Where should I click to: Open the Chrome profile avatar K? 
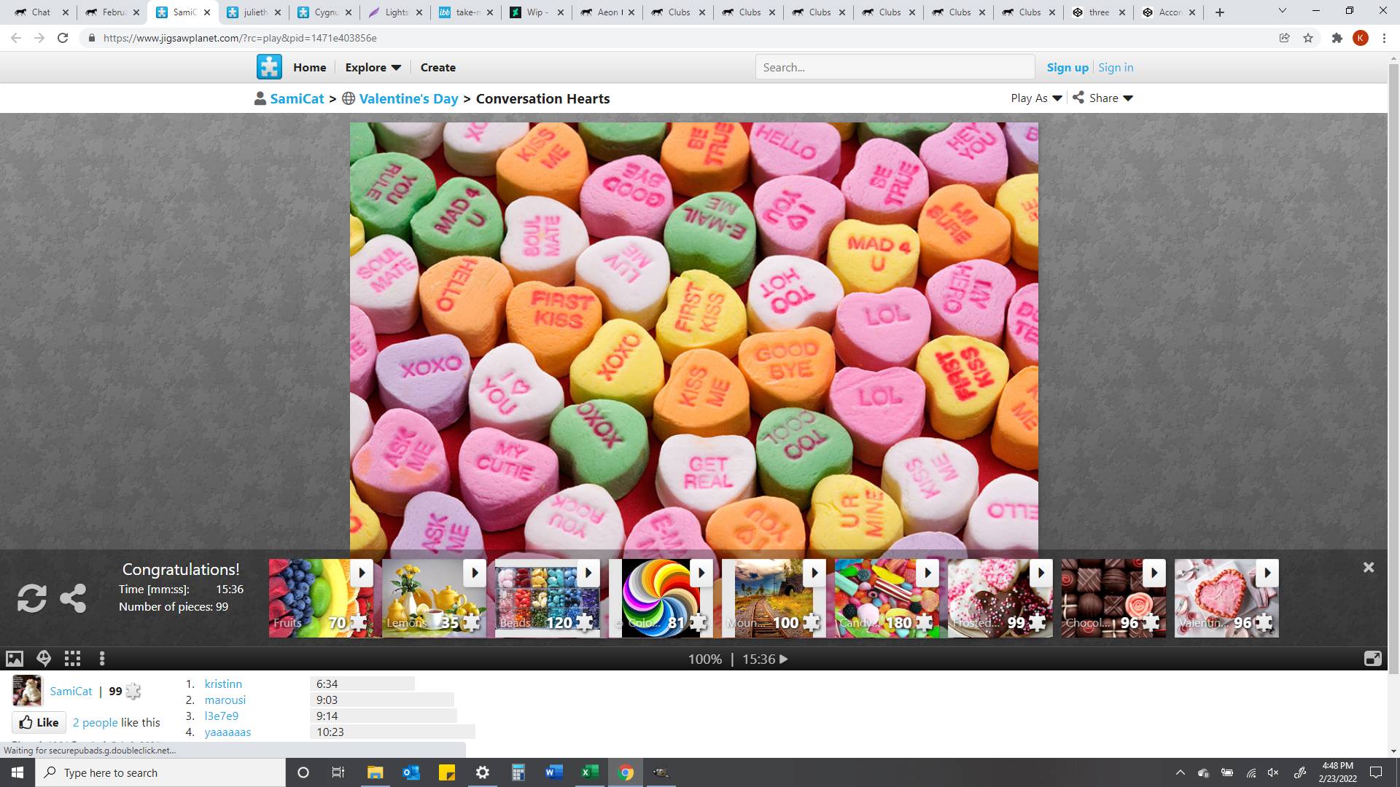(x=1361, y=38)
